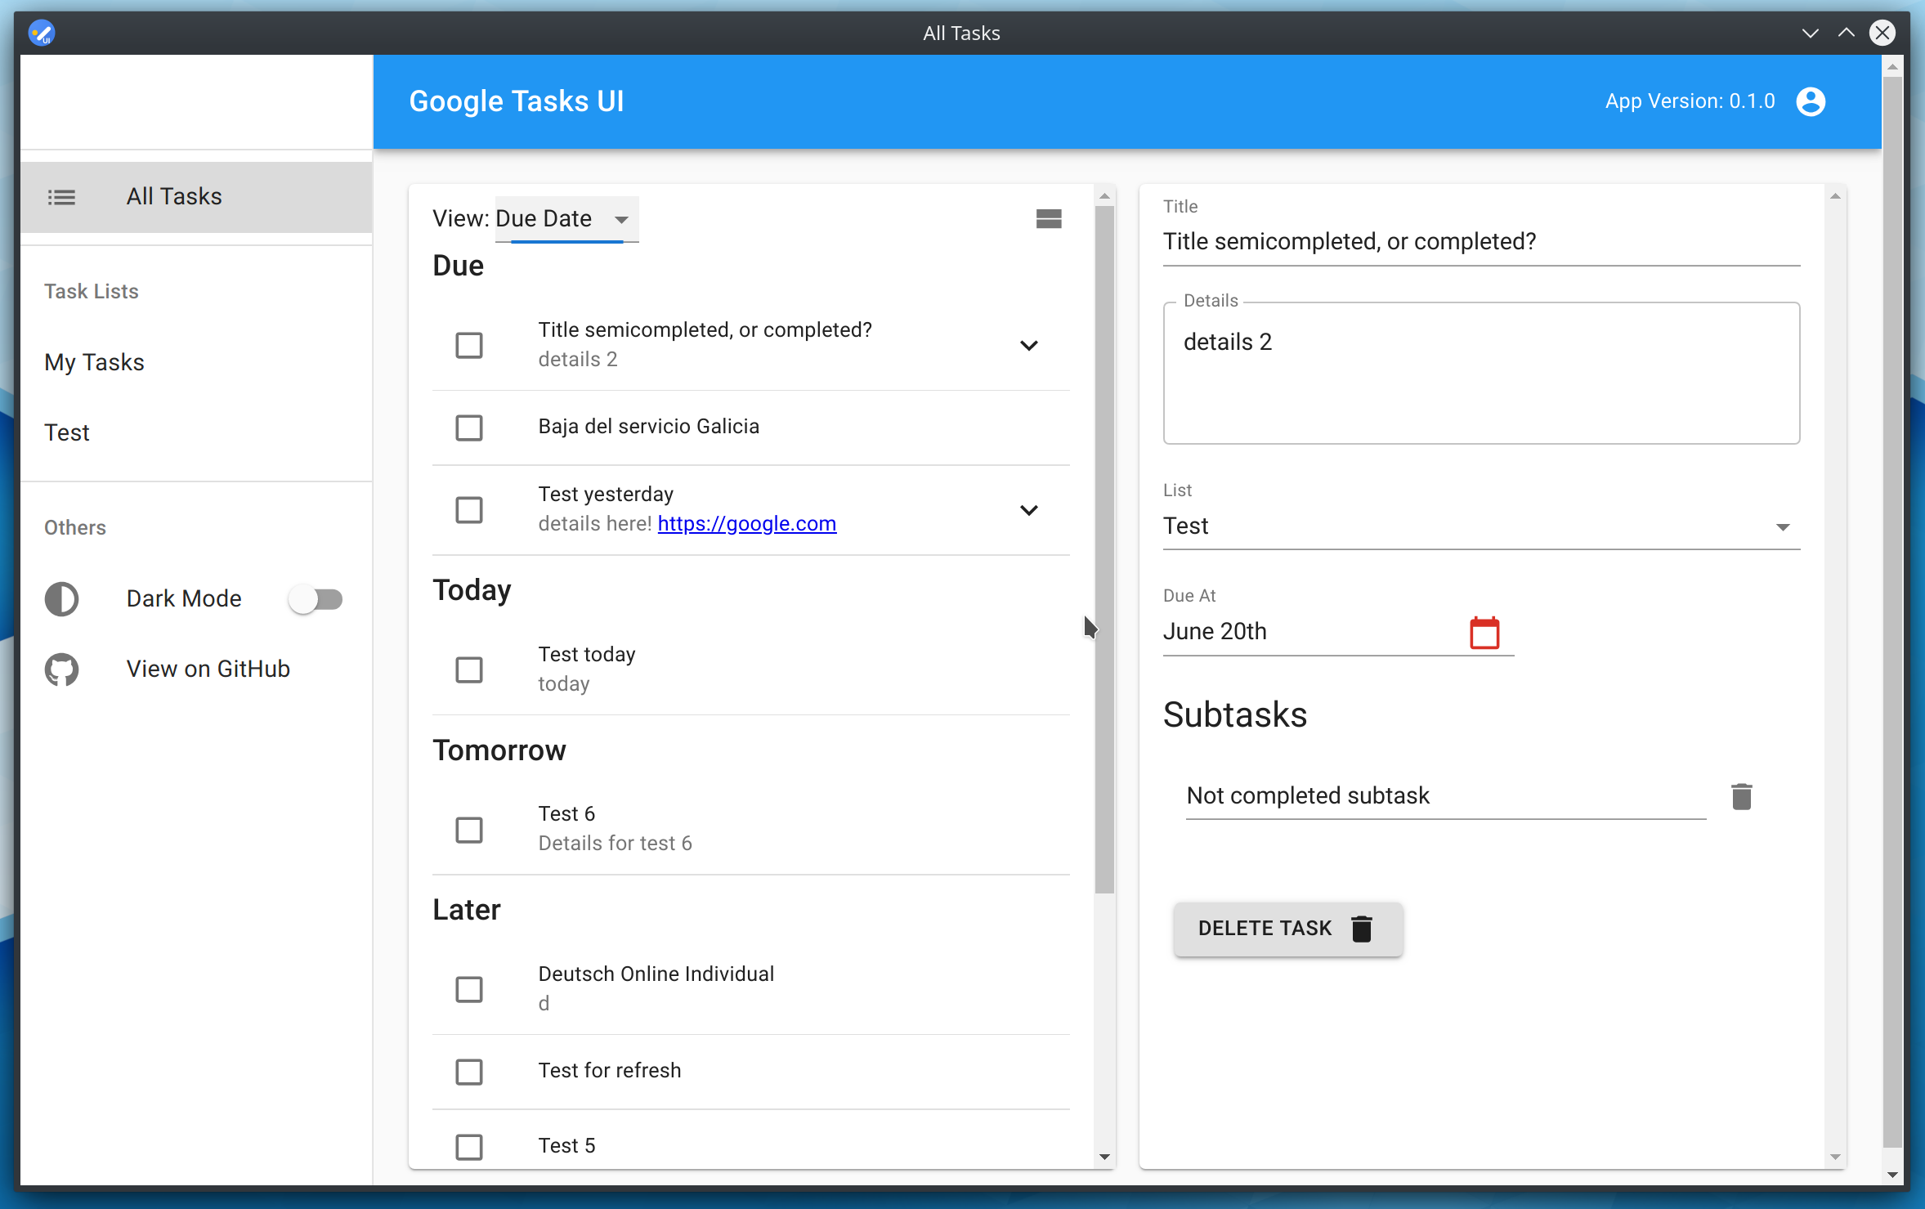Viewport: 1925px width, 1209px height.
Task: Select the 'Test today' task title
Action: click(586, 655)
